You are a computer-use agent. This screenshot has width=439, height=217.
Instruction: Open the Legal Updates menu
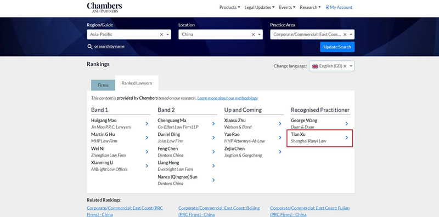pos(260,7)
